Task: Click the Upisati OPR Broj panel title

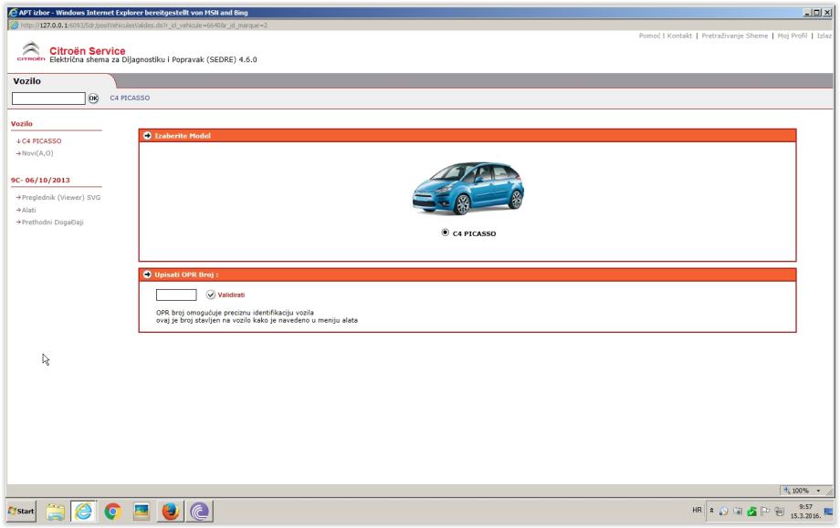Action: tap(186, 274)
